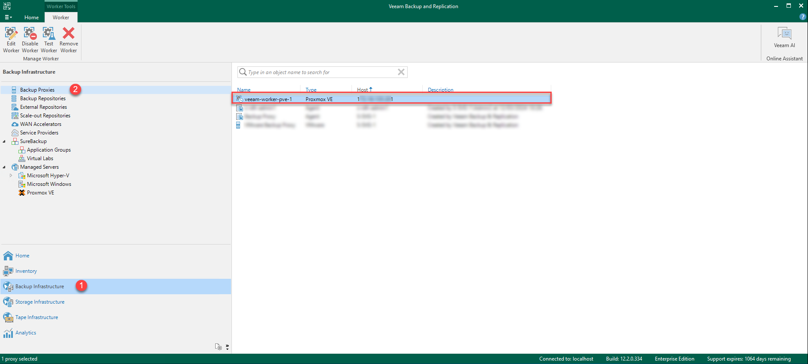
Task: Select the SureBackup node
Action: pyautogui.click(x=33, y=141)
